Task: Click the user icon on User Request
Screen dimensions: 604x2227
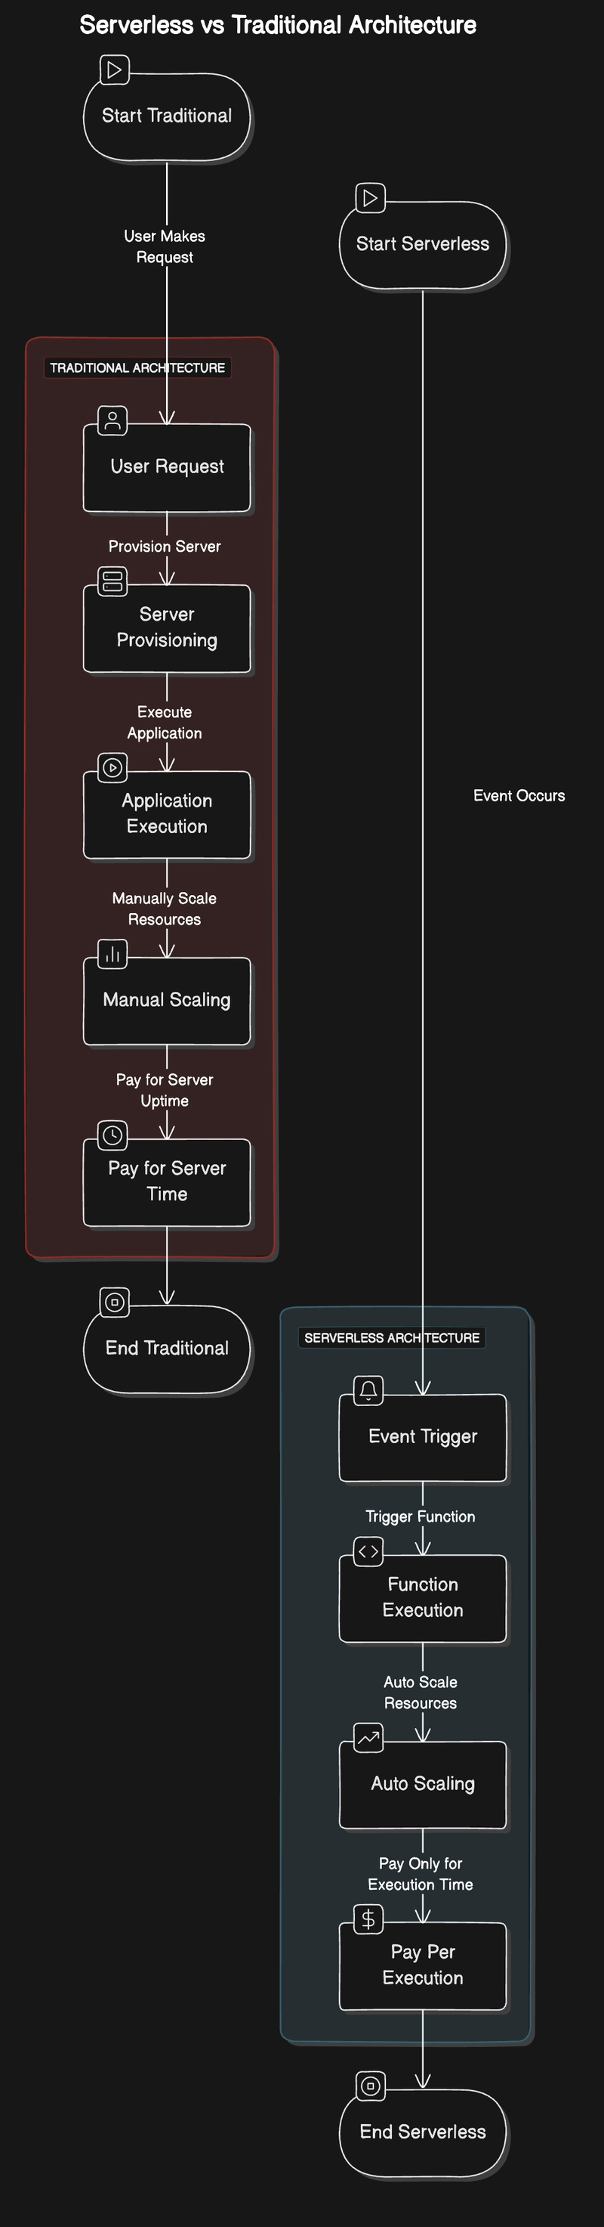Action: (x=112, y=420)
